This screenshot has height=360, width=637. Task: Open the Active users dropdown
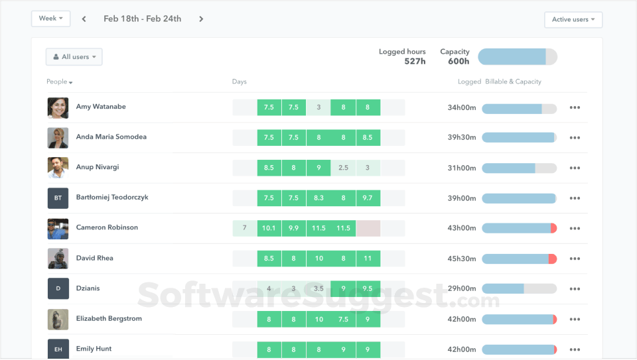pyautogui.click(x=573, y=20)
